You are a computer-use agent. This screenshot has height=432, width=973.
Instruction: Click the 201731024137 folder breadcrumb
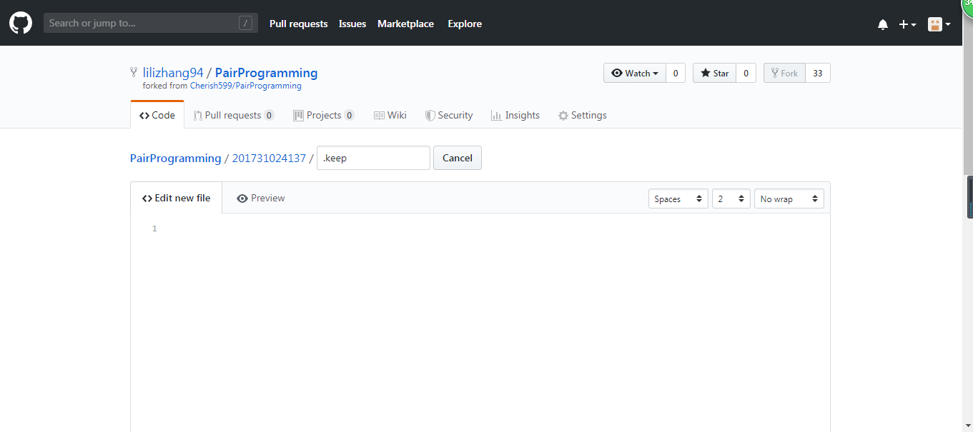[269, 158]
